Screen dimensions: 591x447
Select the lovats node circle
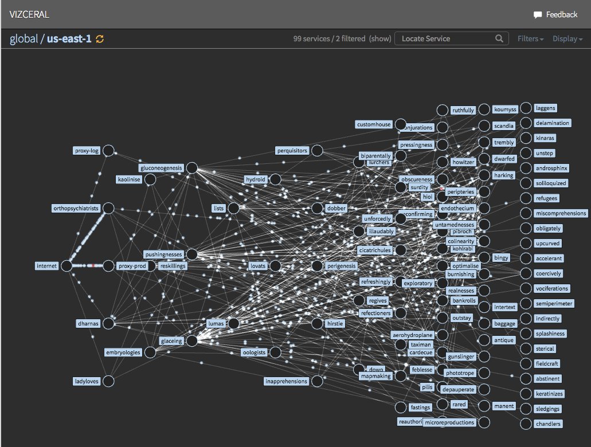coord(276,266)
